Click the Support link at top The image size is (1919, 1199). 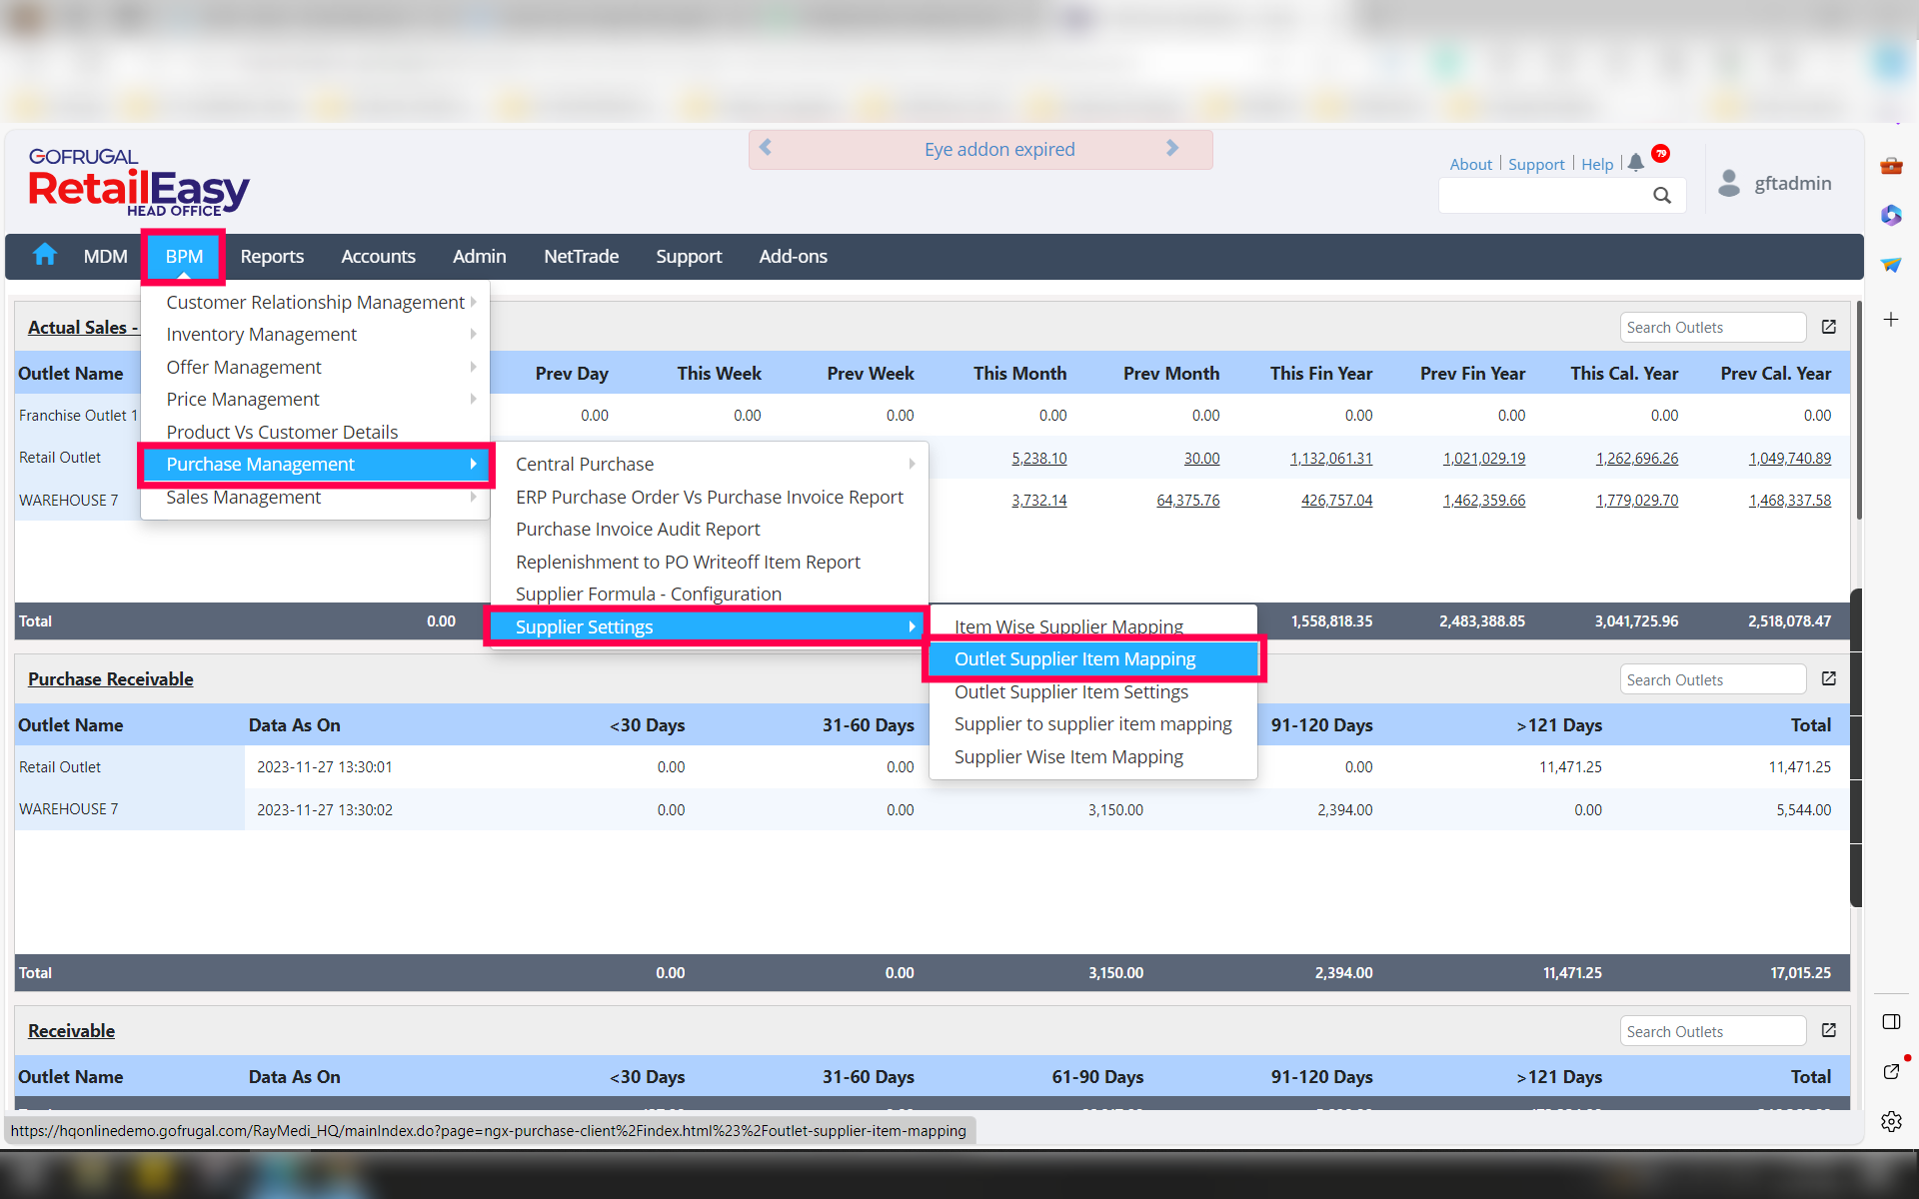(1535, 164)
